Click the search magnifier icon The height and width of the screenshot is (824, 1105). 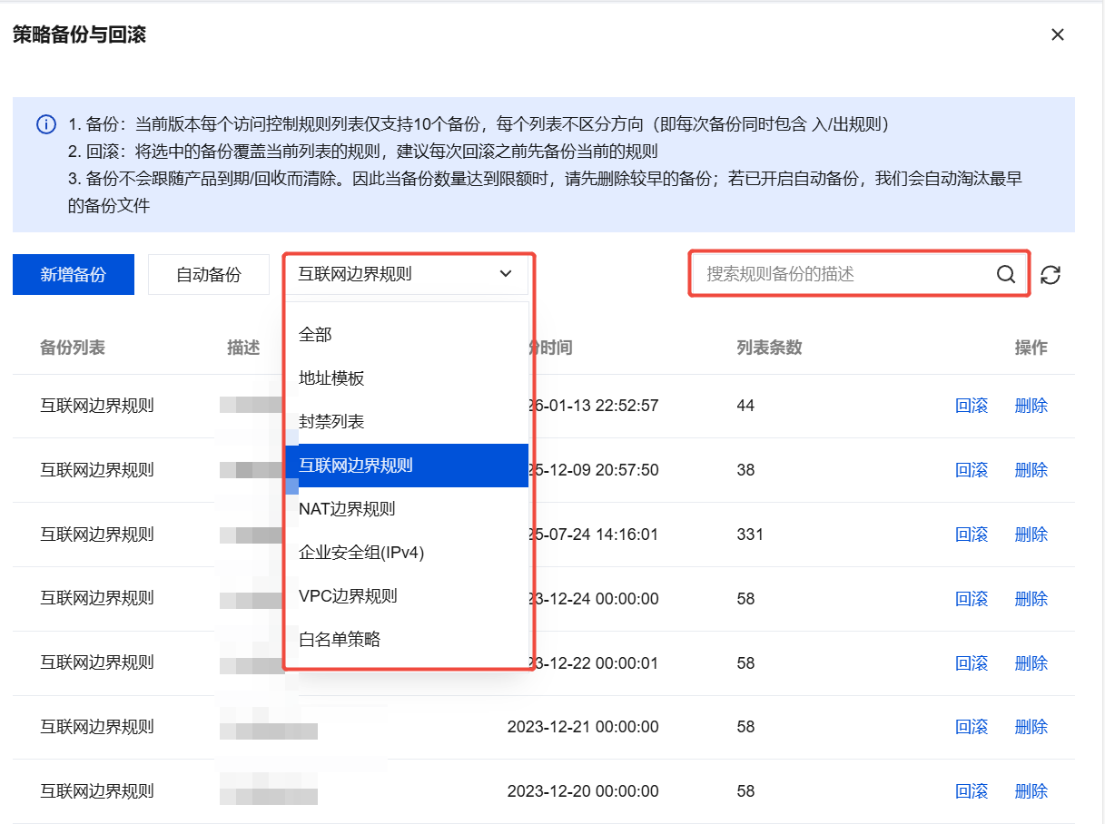coord(1006,274)
